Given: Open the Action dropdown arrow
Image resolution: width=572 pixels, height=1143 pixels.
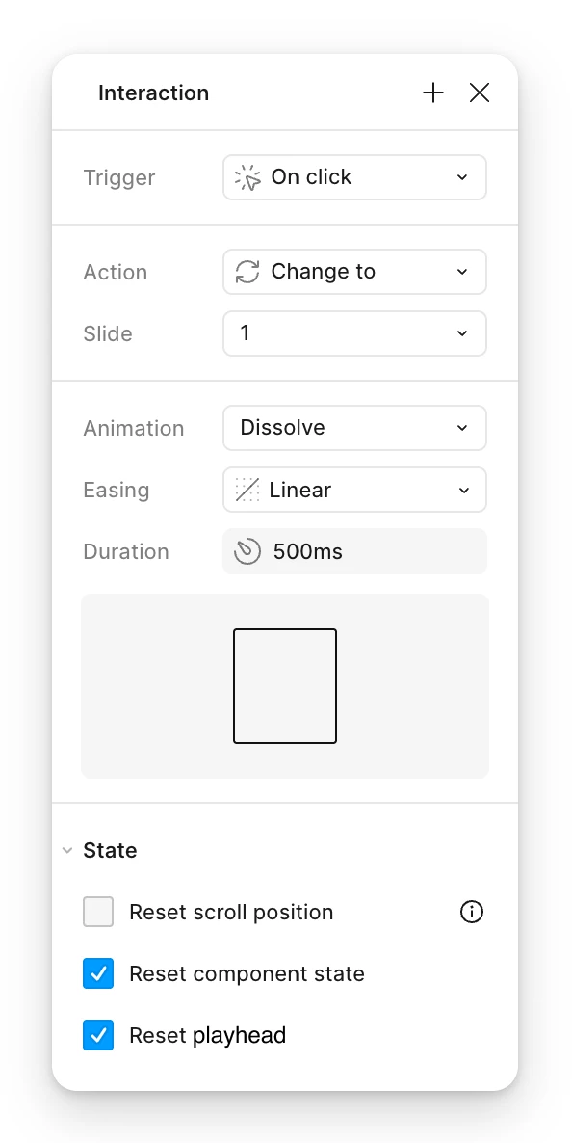Looking at the screenshot, I should tap(462, 272).
